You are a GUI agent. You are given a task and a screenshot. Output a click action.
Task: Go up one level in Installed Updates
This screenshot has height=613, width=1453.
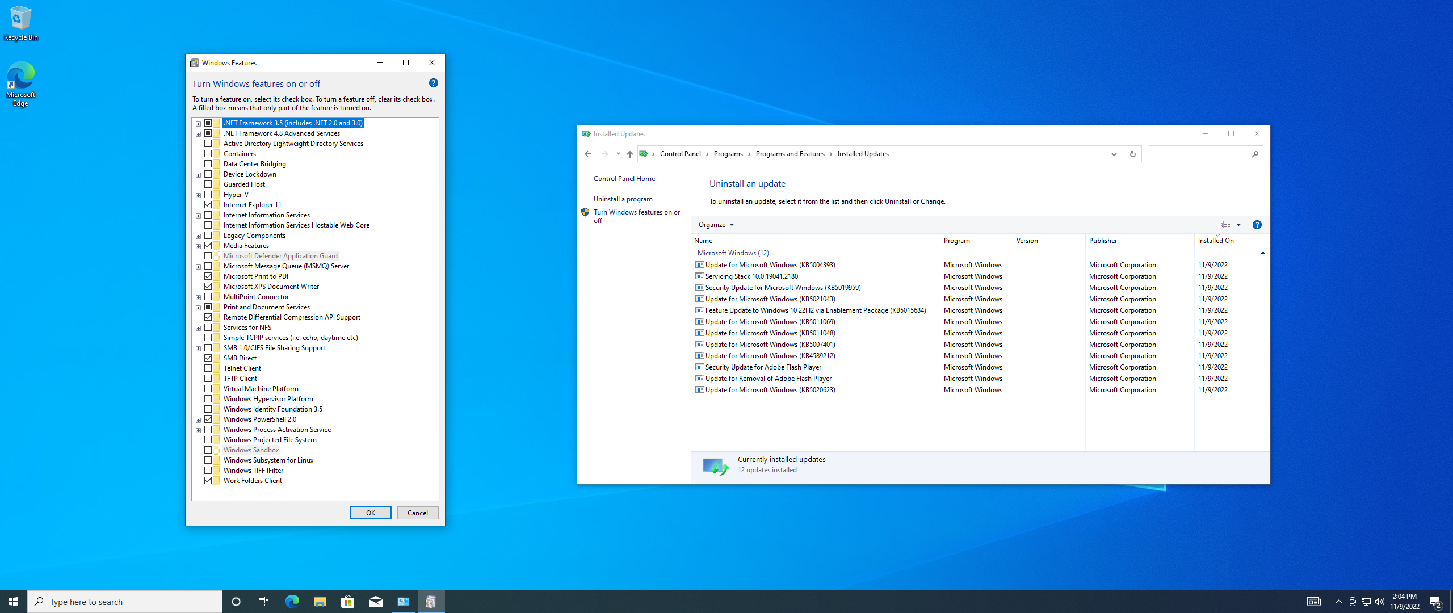(630, 154)
